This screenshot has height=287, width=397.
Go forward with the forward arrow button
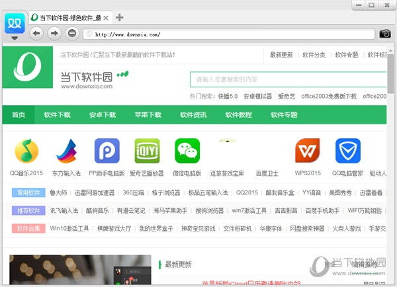(54, 34)
